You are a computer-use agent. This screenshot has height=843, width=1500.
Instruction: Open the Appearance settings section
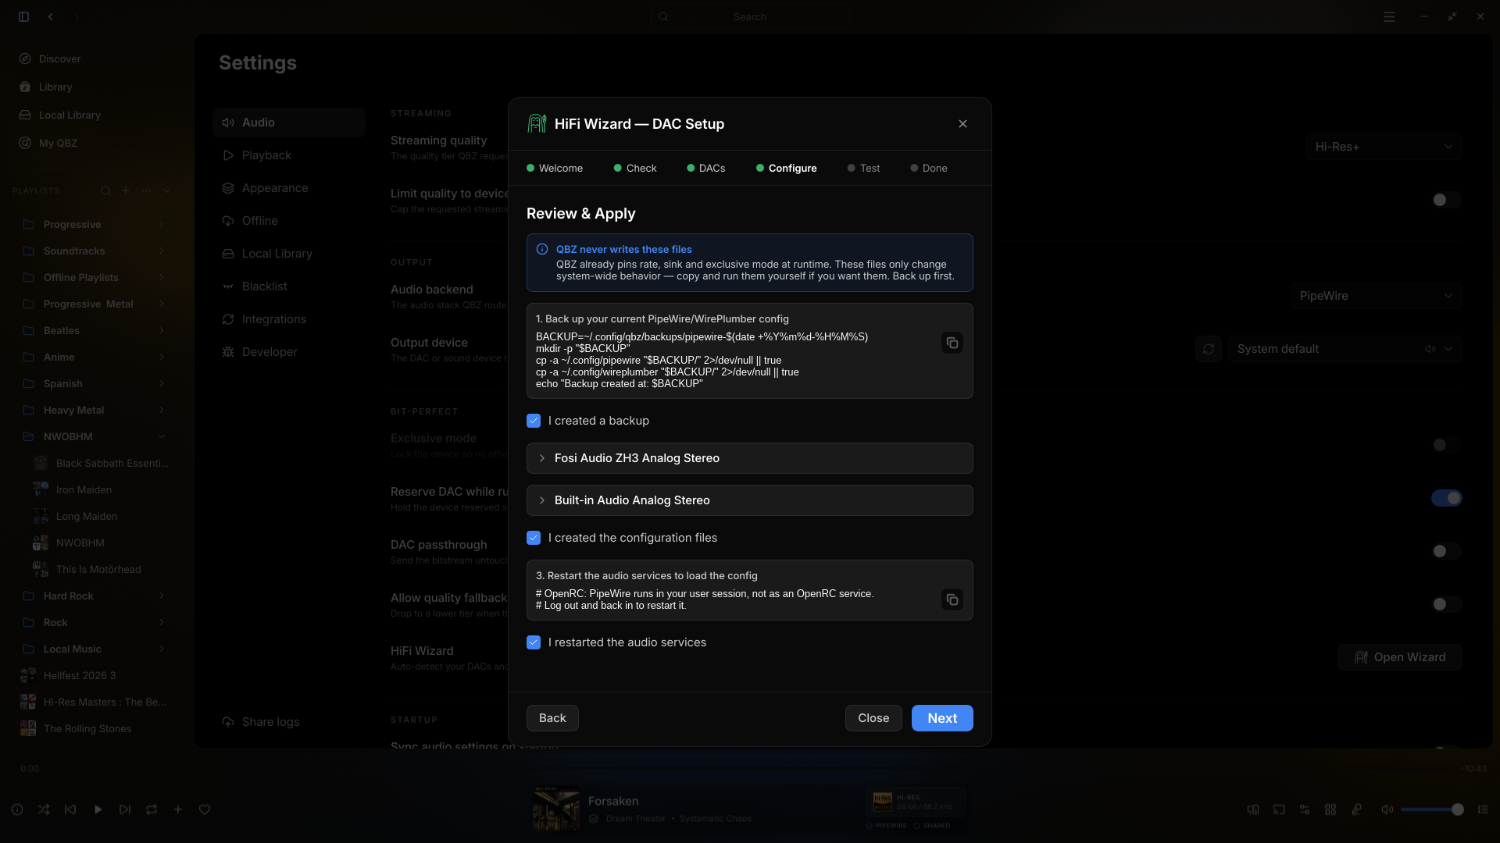click(289, 188)
